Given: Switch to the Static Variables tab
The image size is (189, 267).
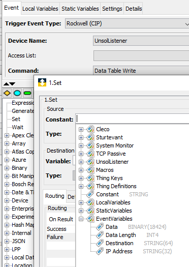Looking at the screenshot, I should [x=80, y=9].
